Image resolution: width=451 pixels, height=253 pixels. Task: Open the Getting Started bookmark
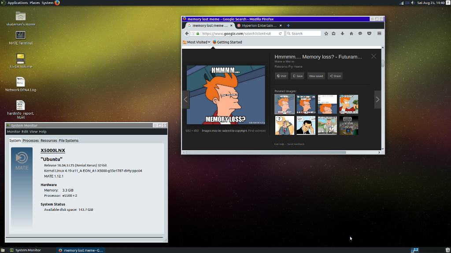click(x=227, y=42)
